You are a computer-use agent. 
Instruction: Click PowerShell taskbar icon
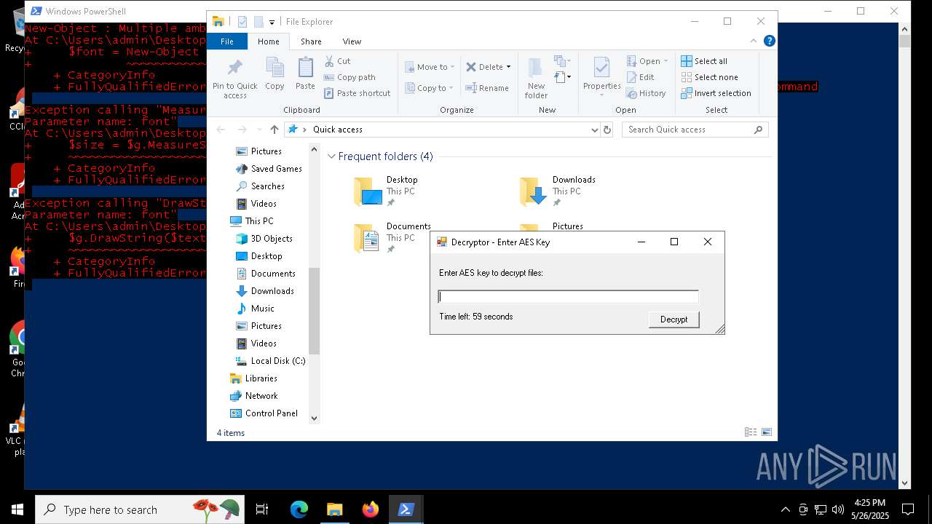tap(406, 509)
